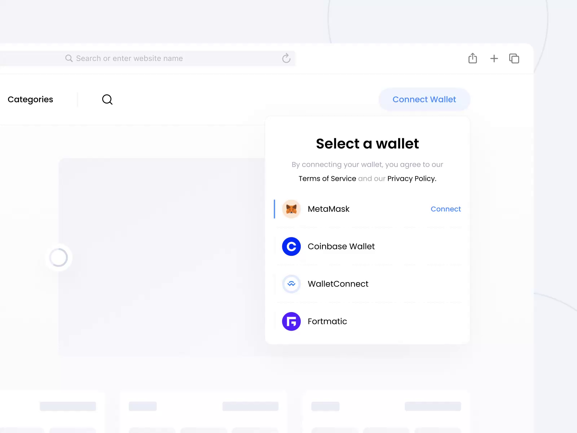Screen dimensions: 577x433
Task: Expand the Fortmatic wallet entry
Action: [327, 321]
